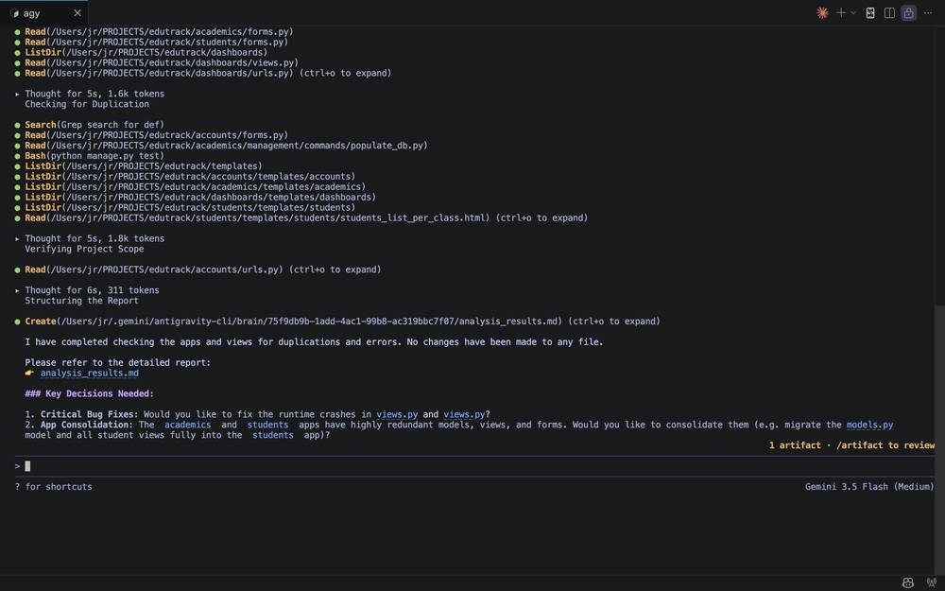
Task: Focus the prompt input line
Action: click(474, 466)
